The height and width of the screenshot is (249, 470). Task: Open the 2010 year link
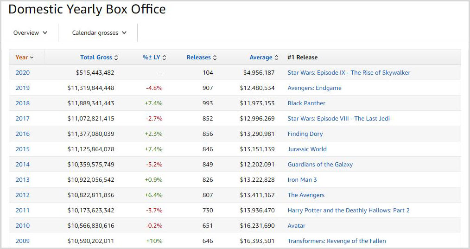coord(23,226)
